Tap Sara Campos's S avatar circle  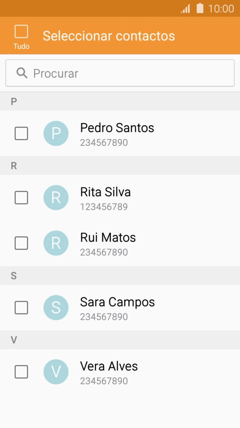coord(56,308)
